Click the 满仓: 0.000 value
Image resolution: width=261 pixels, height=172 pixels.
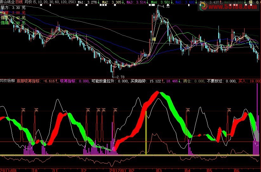pos(194,81)
